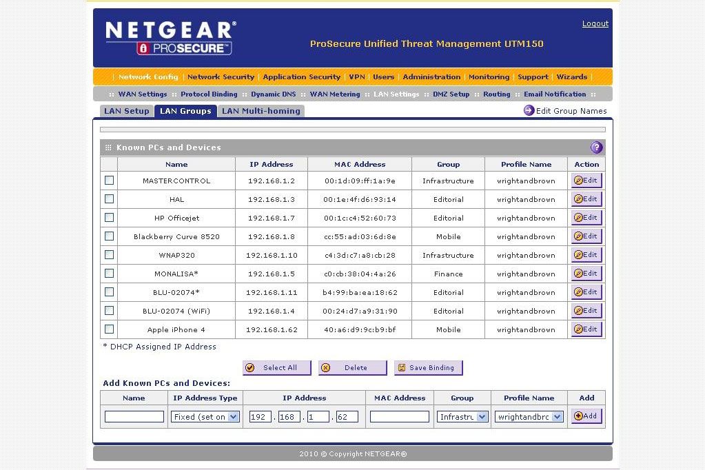Edit the Blackberry Curve 8520 entry
The image size is (705, 470).
coord(586,236)
